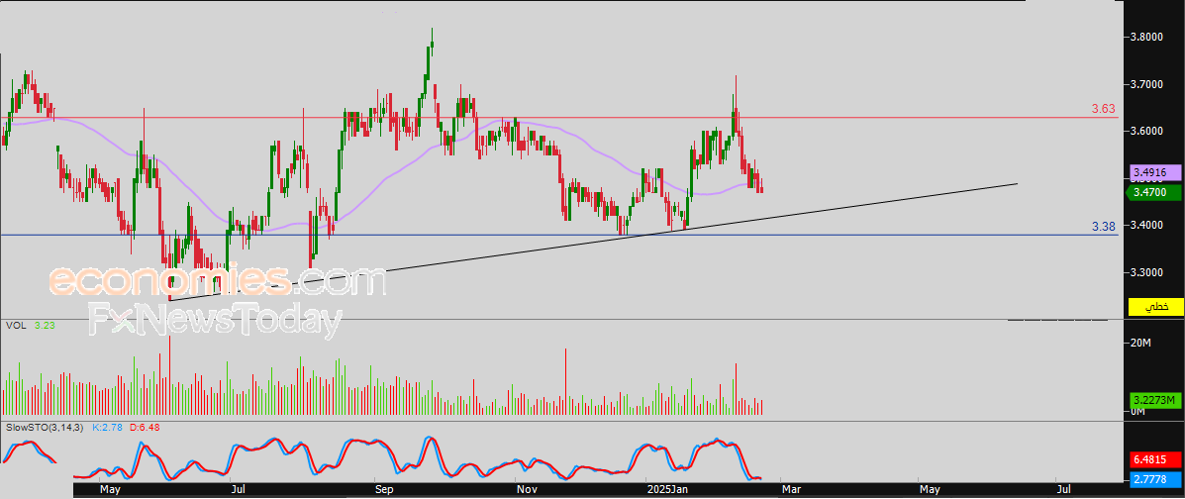Click the 3.7000 price axis label
The width and height of the screenshot is (1185, 499).
(1145, 84)
